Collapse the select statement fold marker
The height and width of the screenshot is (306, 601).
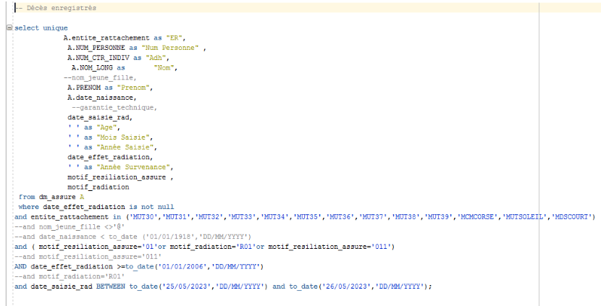[9, 28]
